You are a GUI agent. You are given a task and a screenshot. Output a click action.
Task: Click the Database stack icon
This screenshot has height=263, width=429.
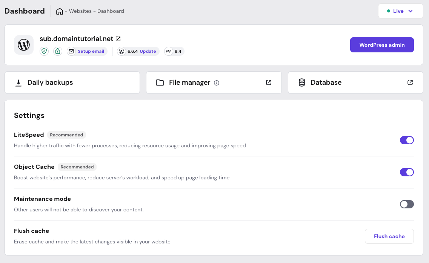[301, 83]
